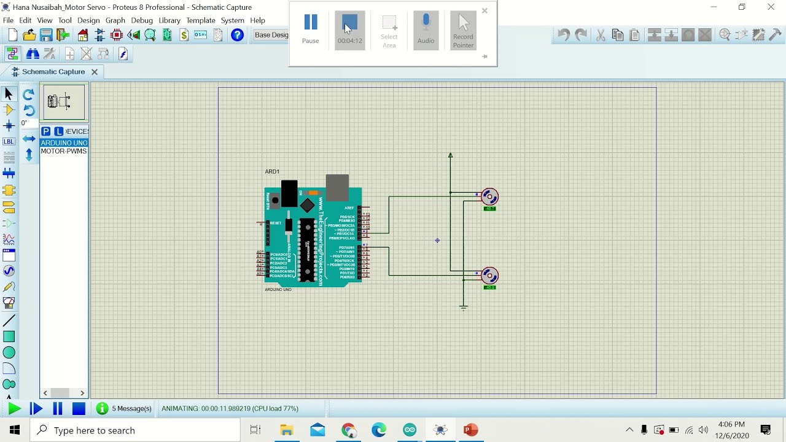Add a new sheet to design
The image size is (786, 442).
[x=69, y=54]
